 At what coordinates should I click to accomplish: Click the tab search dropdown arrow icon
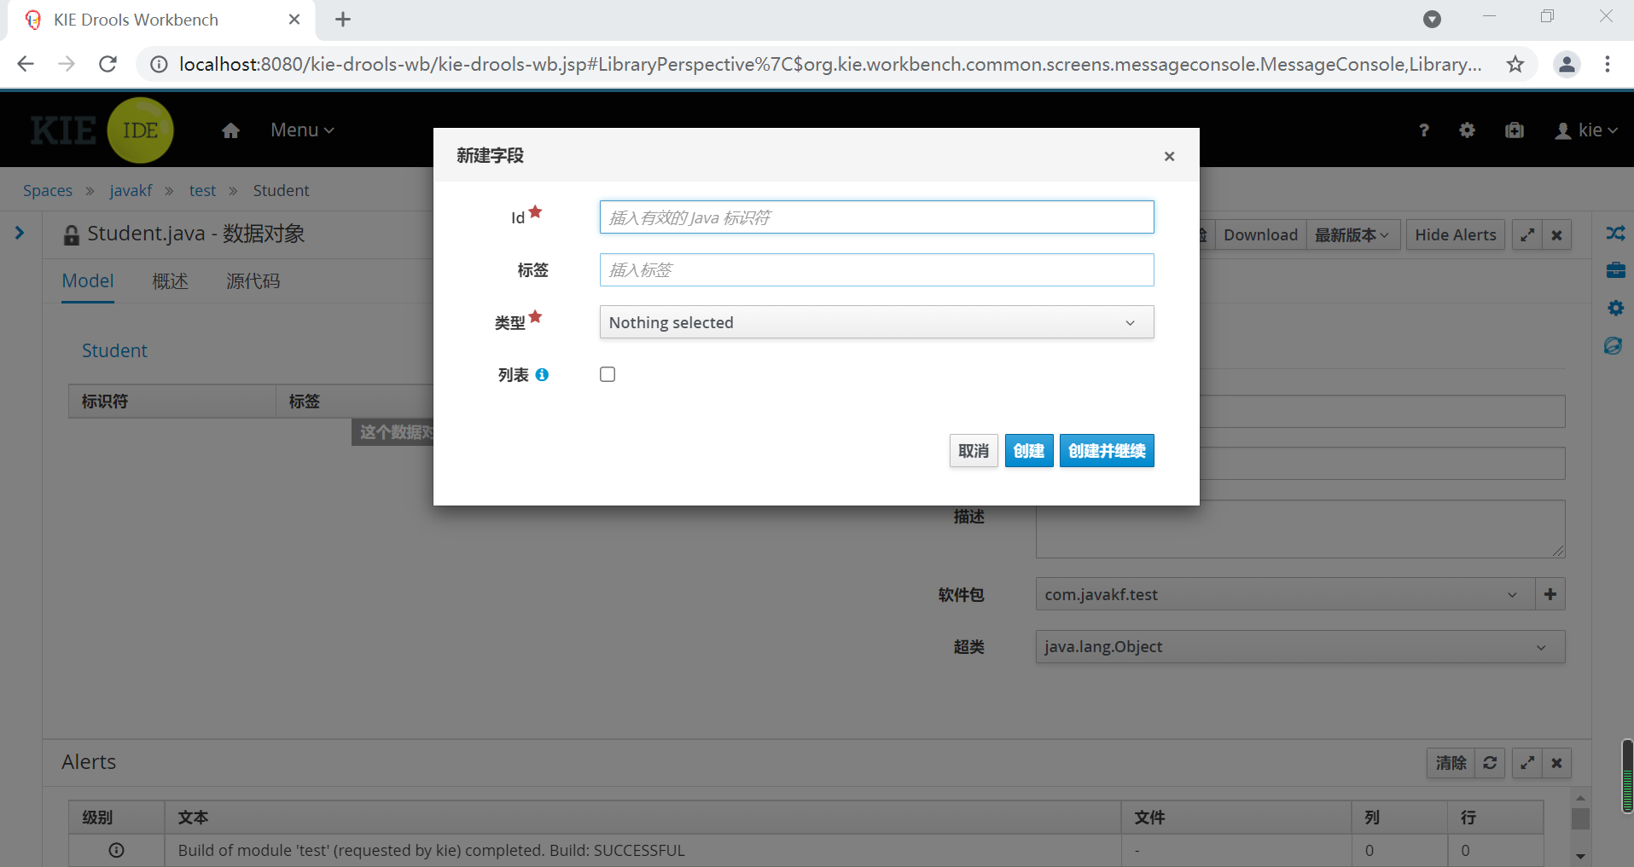[x=1432, y=20]
